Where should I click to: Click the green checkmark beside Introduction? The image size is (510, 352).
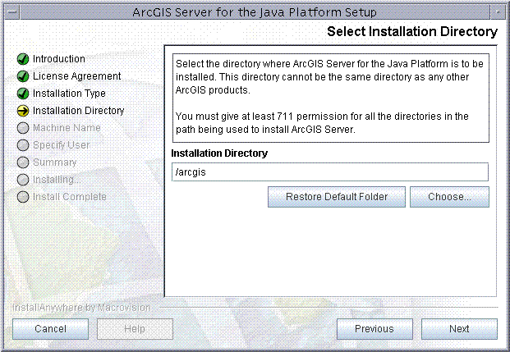point(23,59)
